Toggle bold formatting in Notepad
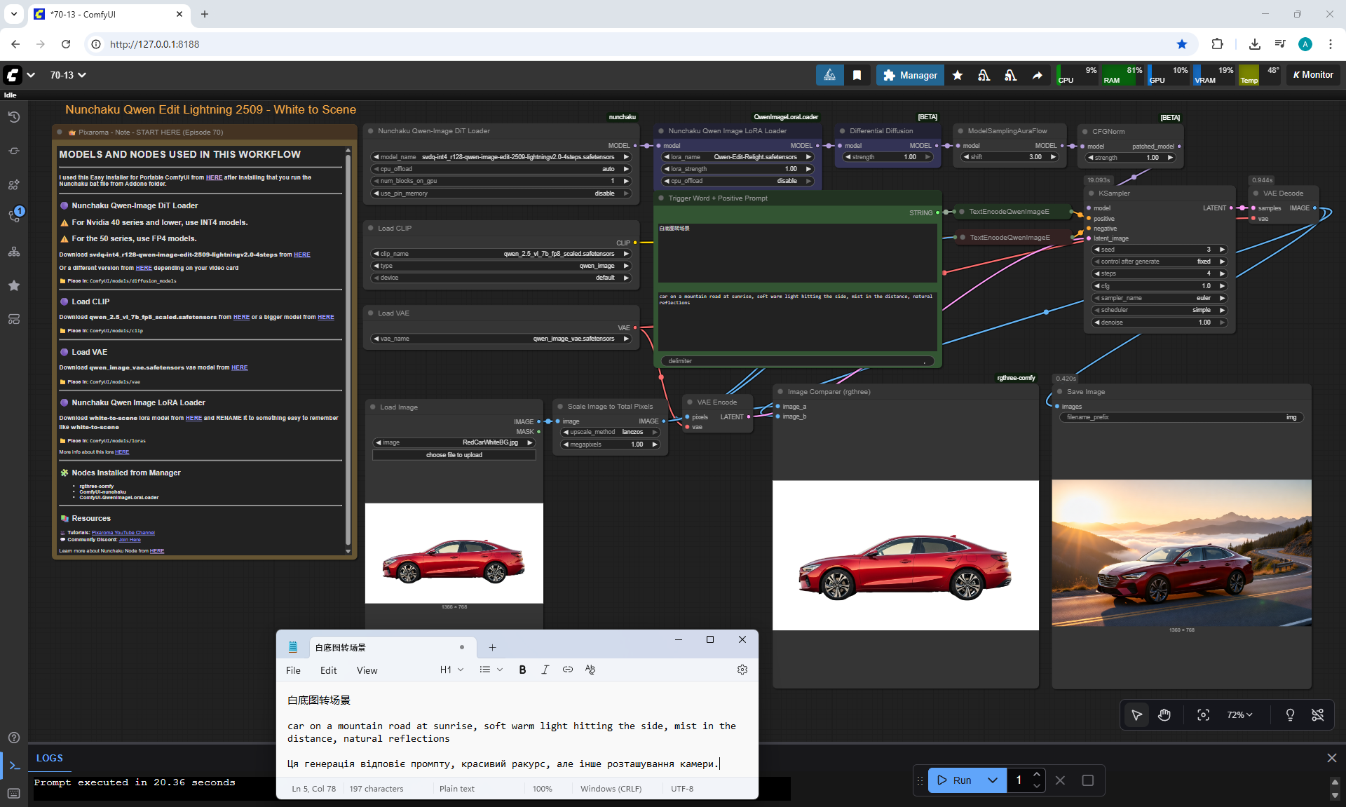The height and width of the screenshot is (807, 1346). (x=522, y=670)
